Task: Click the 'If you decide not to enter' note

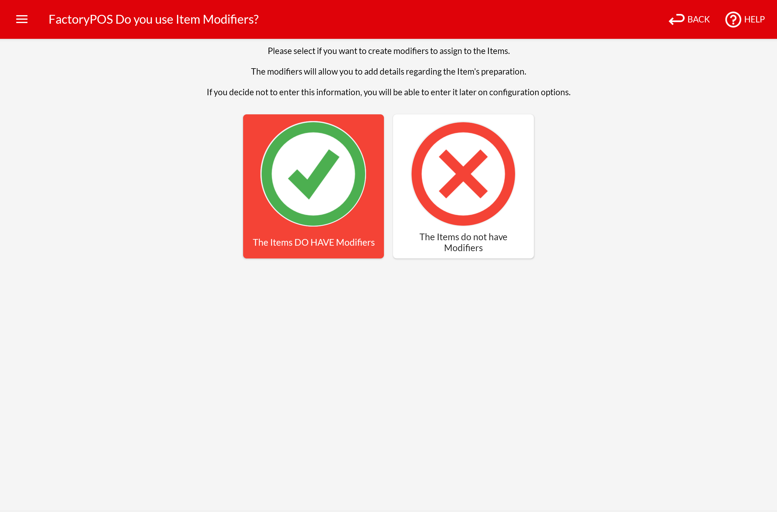Action: click(388, 92)
